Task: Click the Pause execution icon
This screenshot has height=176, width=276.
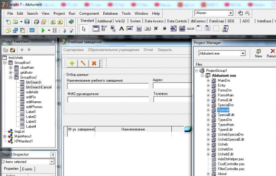Action: pyautogui.click(x=55, y=30)
